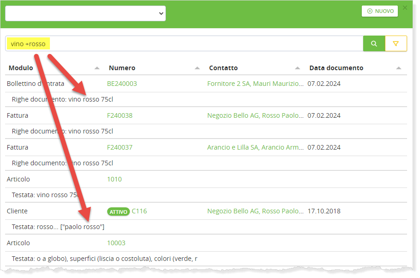The image size is (420, 278).
Task: Sort by the Modulo column arrow
Action: (97, 68)
